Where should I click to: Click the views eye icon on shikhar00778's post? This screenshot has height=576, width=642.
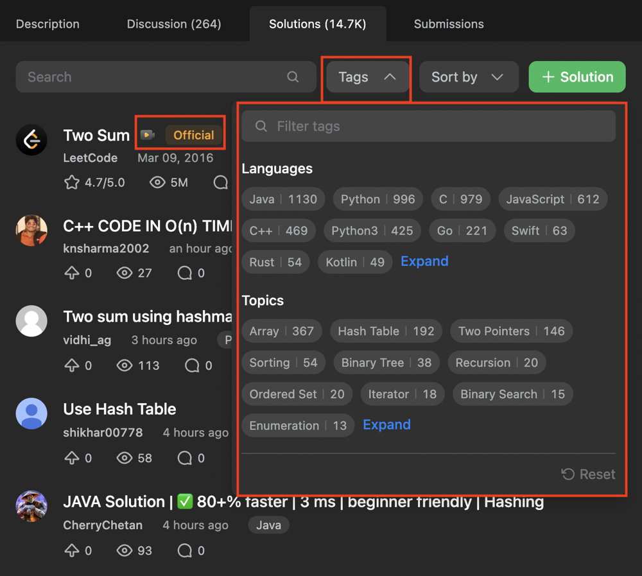(125, 458)
